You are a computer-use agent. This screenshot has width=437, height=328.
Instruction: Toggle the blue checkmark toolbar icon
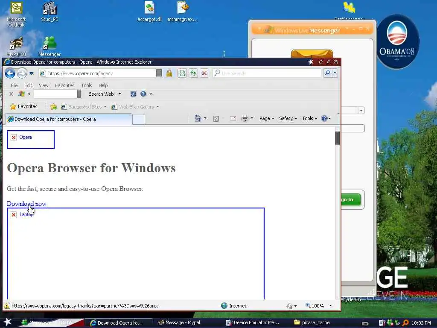[133, 94]
